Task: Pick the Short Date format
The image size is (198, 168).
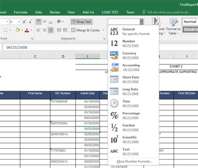Action: click(x=134, y=79)
